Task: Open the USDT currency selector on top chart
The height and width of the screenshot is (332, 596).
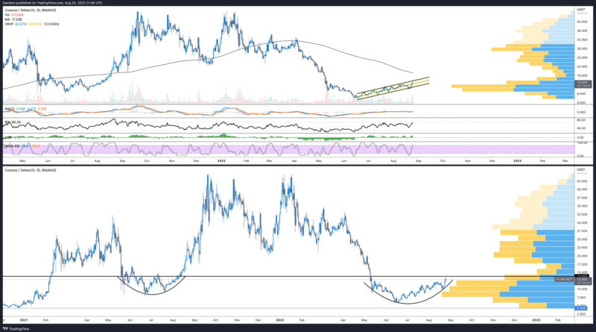Action: pyautogui.click(x=581, y=9)
